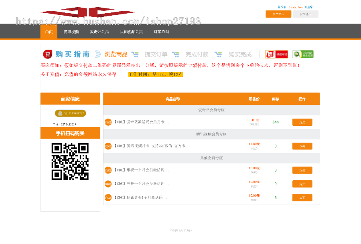361x244 pixels.
Task: Open 爱奇艺激活码会员月卡 product
Action: coord(142,122)
